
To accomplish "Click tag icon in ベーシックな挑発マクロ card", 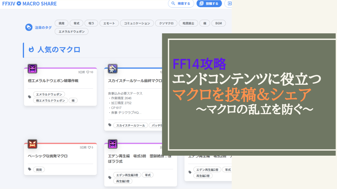I will pos(29,169).
